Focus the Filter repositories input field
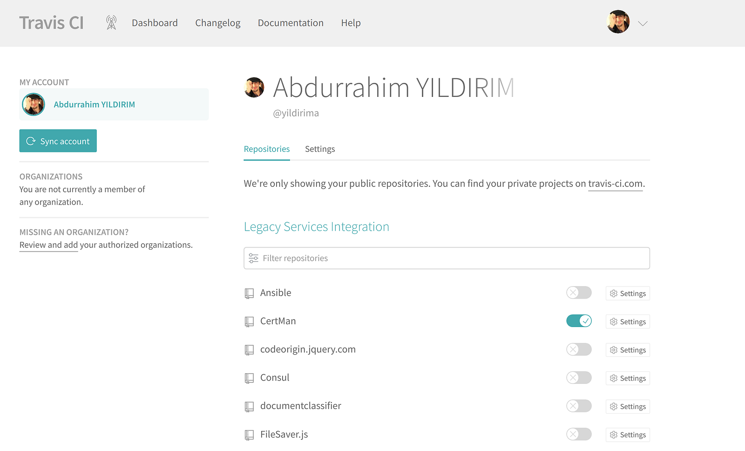This screenshot has width=745, height=451. (447, 258)
